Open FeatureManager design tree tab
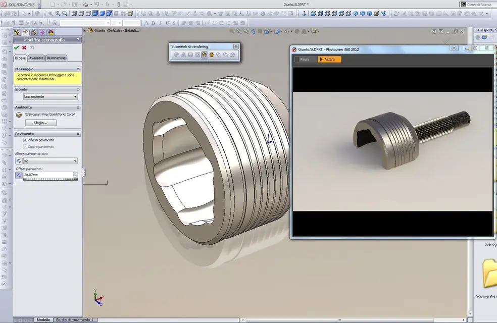The image size is (497, 323). click(x=17, y=32)
